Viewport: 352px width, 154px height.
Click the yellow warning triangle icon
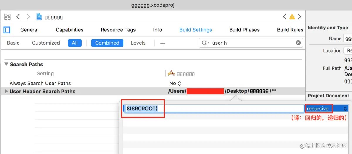[292, 17]
